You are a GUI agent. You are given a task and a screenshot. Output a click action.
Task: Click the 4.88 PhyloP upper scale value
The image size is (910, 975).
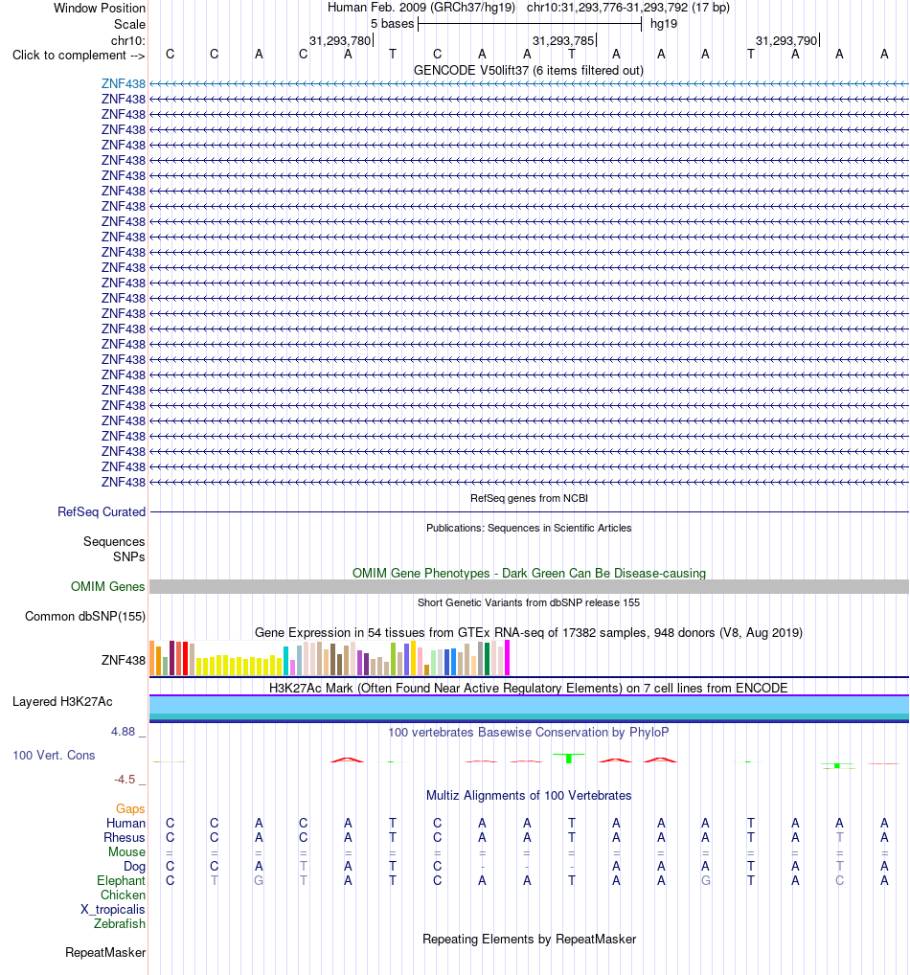pyautogui.click(x=124, y=732)
